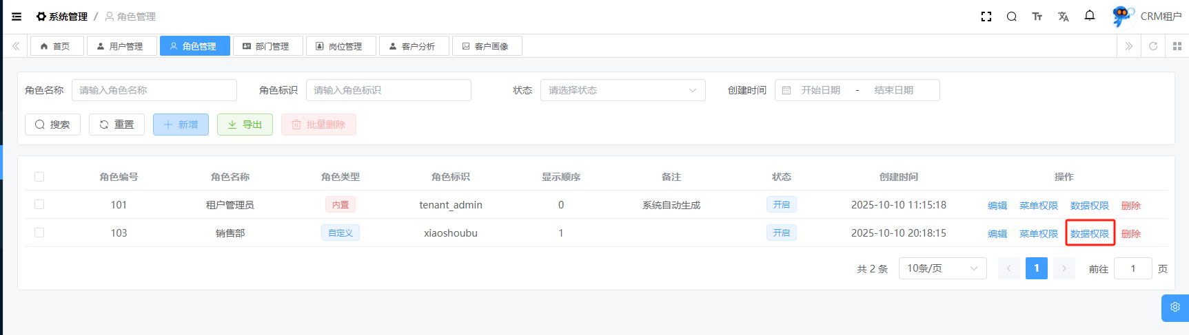
Task: Refresh the current tab with reload icon
Action: pyautogui.click(x=1152, y=46)
